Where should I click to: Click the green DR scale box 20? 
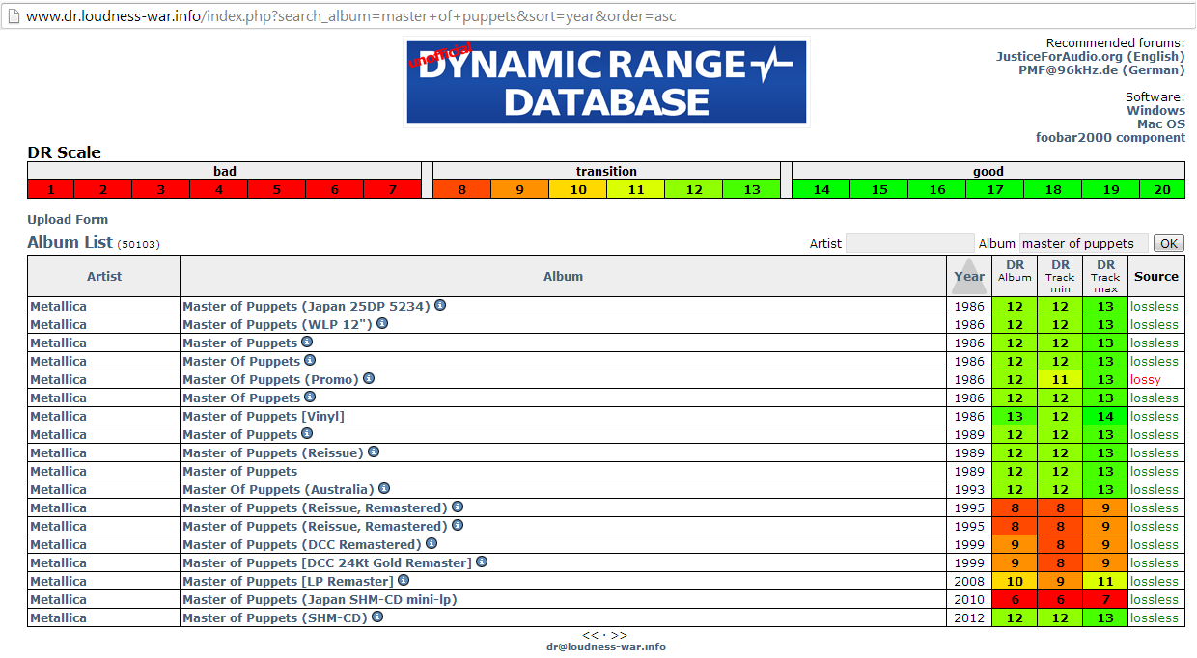(1162, 189)
